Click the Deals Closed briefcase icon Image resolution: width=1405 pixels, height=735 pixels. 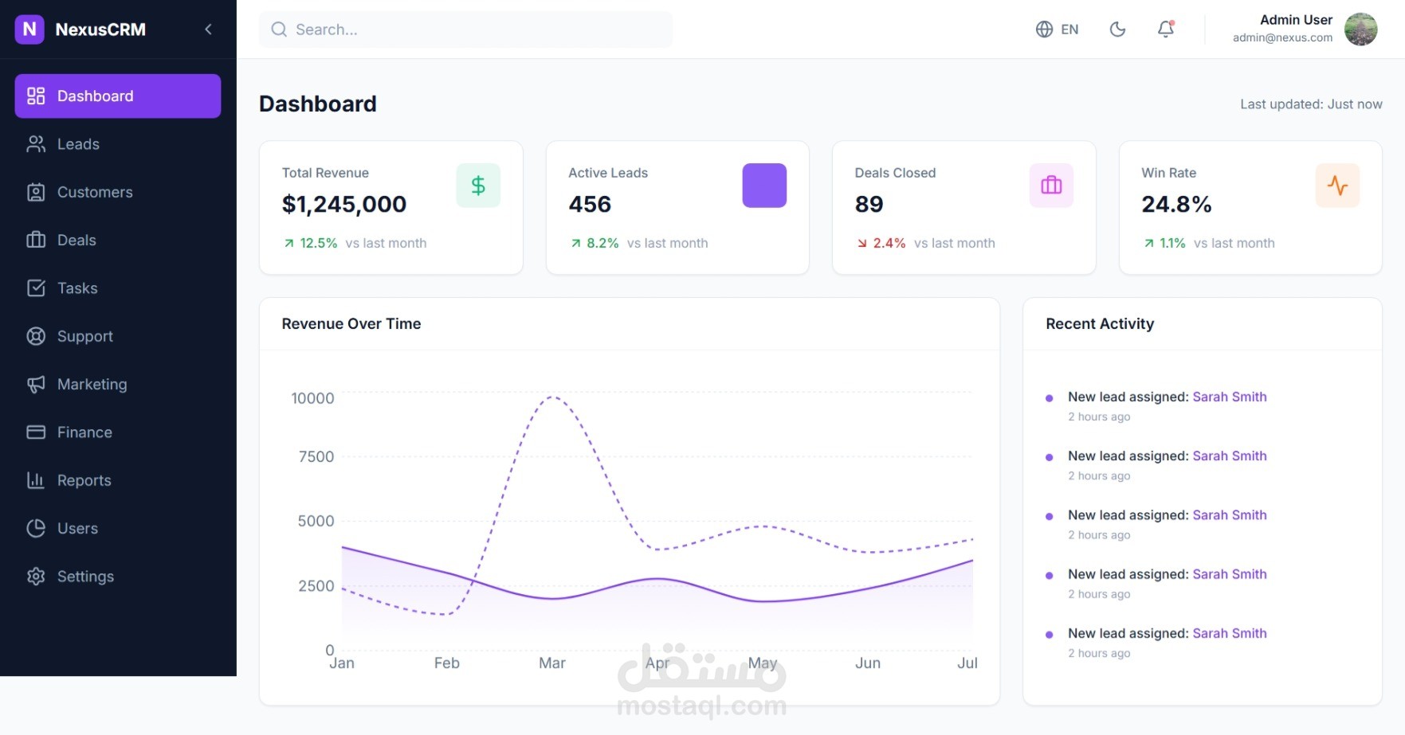tap(1051, 186)
